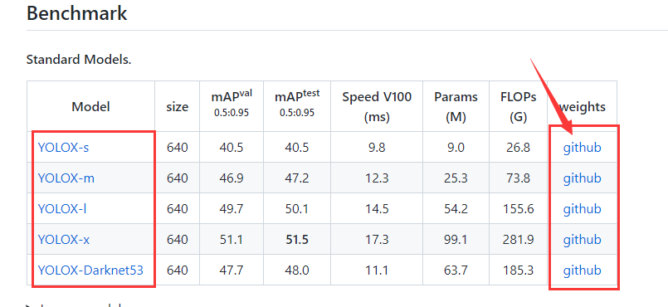Download YOLOX-Darknet53 weights via github link
This screenshot has height=307, width=668.
pos(582,270)
